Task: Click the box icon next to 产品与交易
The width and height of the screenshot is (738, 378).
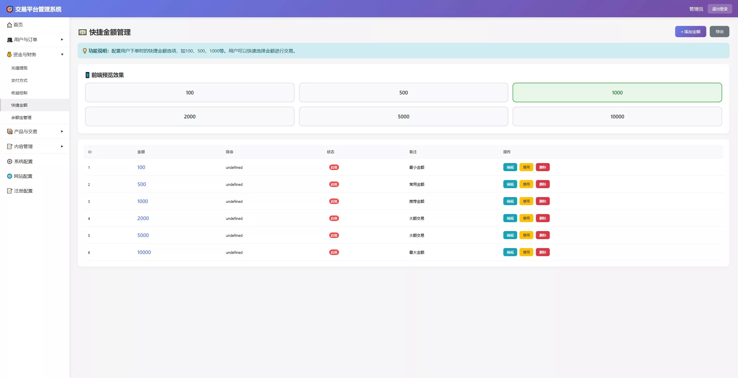Action: point(10,132)
